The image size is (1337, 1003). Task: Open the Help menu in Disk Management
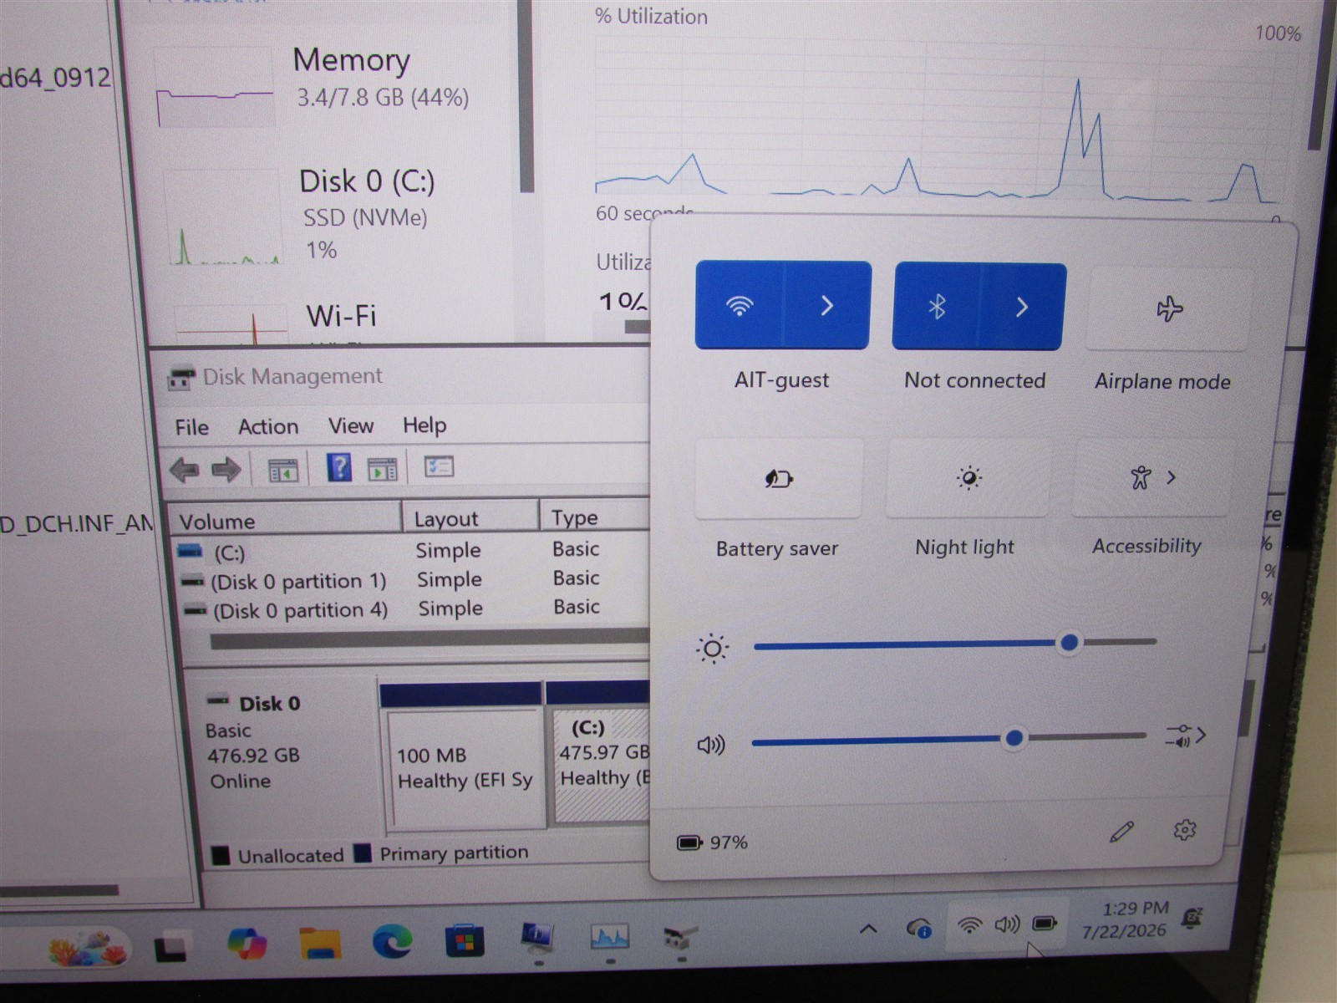[424, 425]
